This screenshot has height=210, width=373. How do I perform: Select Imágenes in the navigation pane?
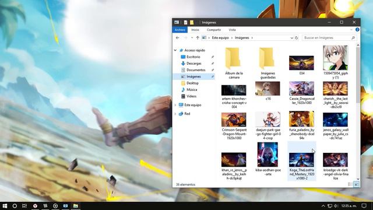[193, 76]
